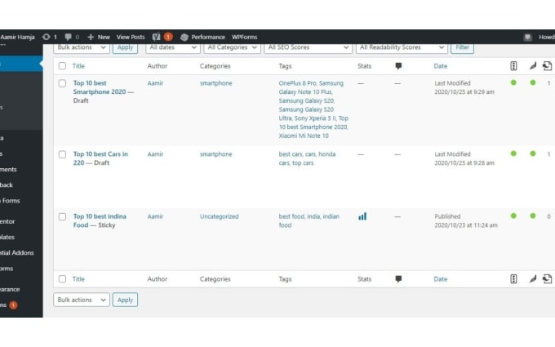This screenshot has height=347, width=555.
Task: Open bottom Bulk actions dropdown
Action: (82, 300)
